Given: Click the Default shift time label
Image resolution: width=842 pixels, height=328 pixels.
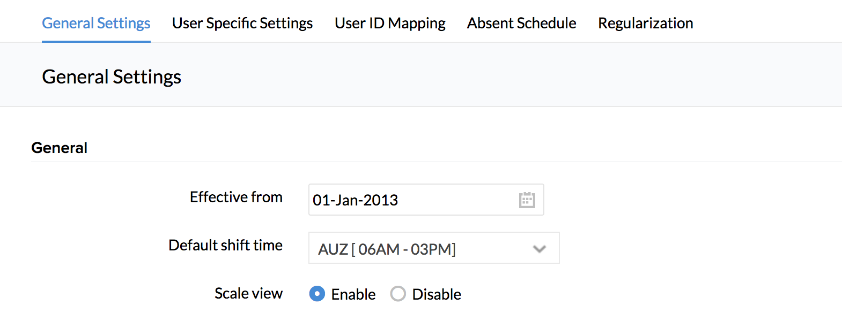Looking at the screenshot, I should point(225,245).
